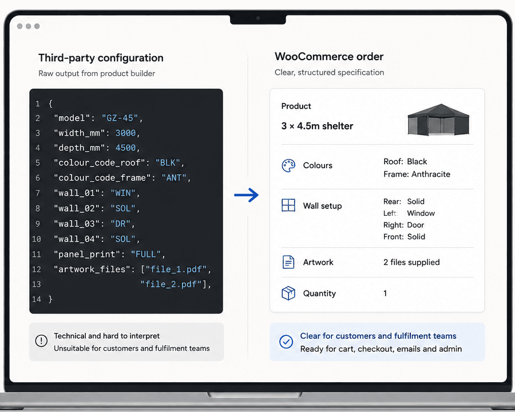Click the "Product" label in order card
This screenshot has width=515, height=412.
(296, 106)
